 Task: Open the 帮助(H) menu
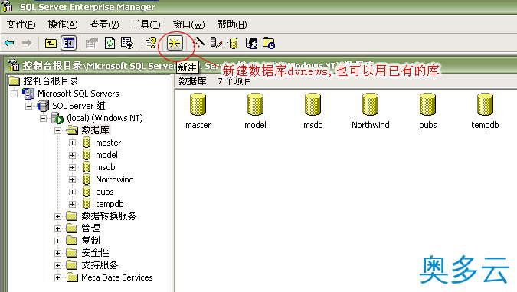[x=232, y=25]
